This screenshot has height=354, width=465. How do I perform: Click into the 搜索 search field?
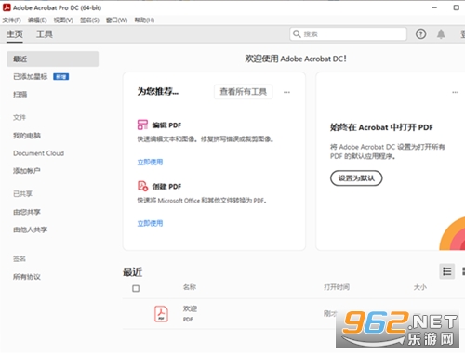(x=348, y=33)
